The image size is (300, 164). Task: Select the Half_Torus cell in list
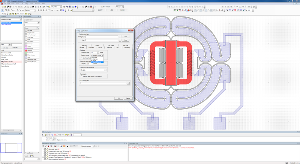click(x=6, y=59)
